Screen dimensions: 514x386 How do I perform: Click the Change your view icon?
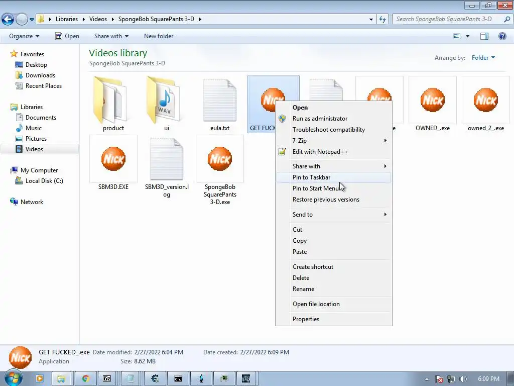[457, 36]
